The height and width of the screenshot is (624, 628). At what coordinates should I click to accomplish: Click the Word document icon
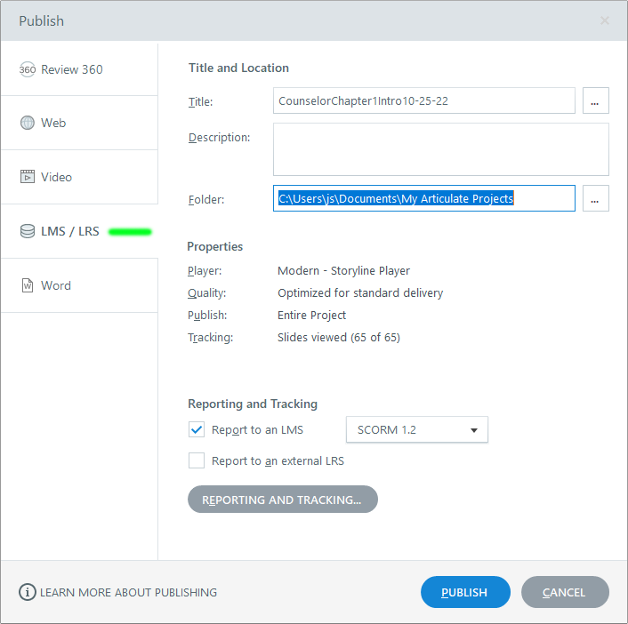(28, 285)
